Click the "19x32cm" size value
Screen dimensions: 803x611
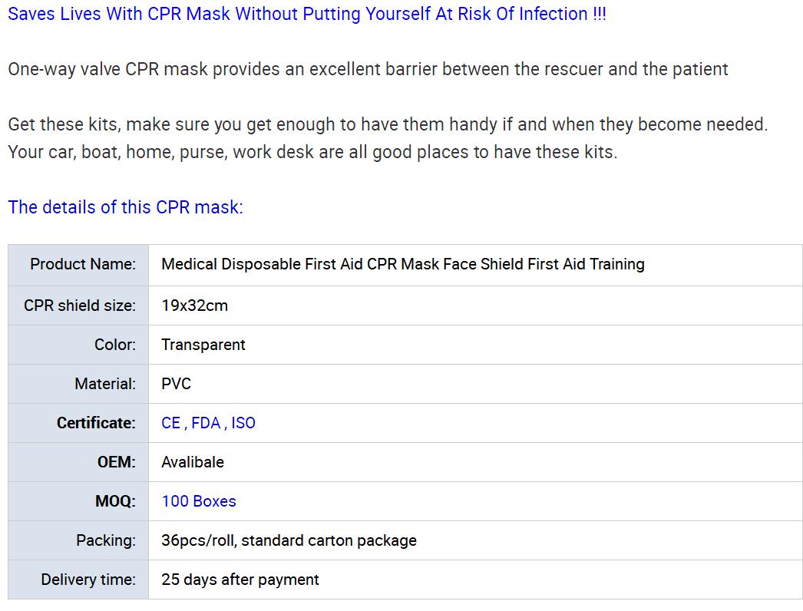pyautogui.click(x=194, y=305)
